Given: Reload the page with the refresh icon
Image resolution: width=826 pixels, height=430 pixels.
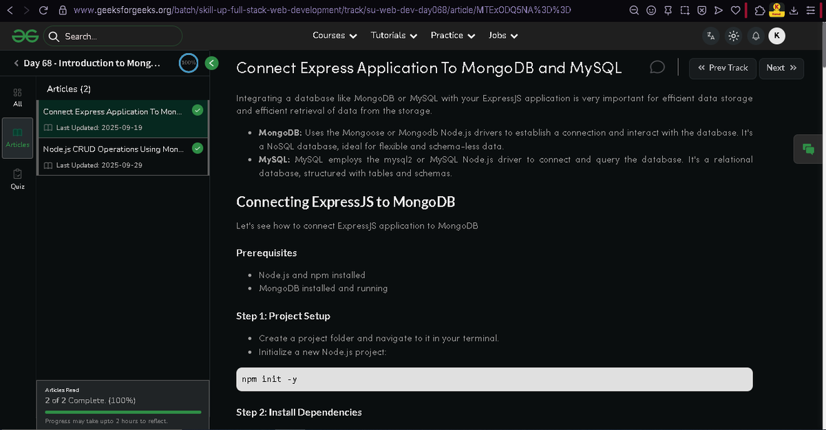Looking at the screenshot, I should pos(43,10).
